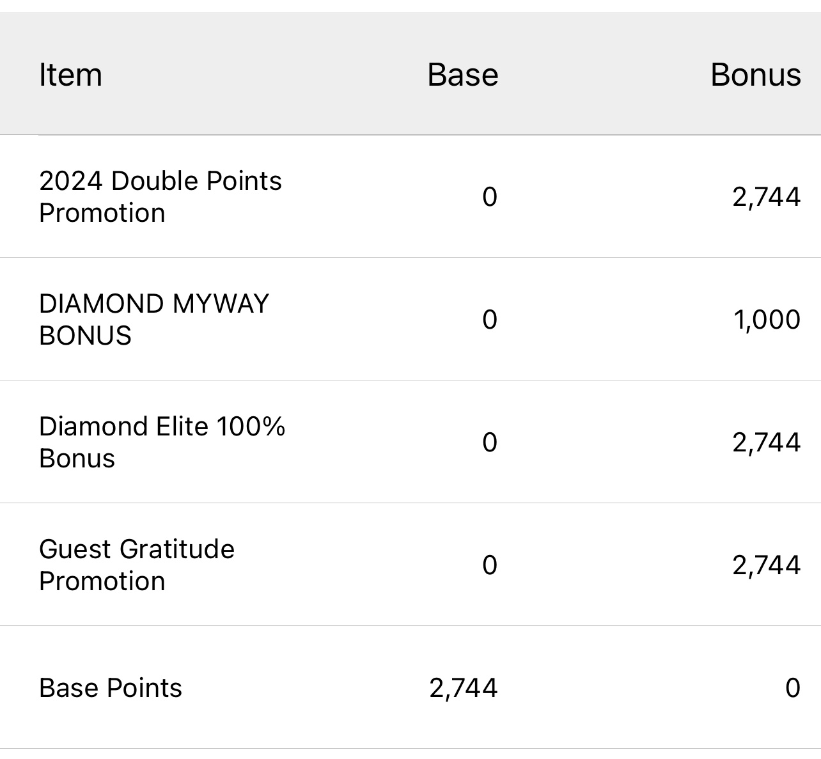Select the Base Points row label
The image size is (821, 759).
tap(111, 687)
